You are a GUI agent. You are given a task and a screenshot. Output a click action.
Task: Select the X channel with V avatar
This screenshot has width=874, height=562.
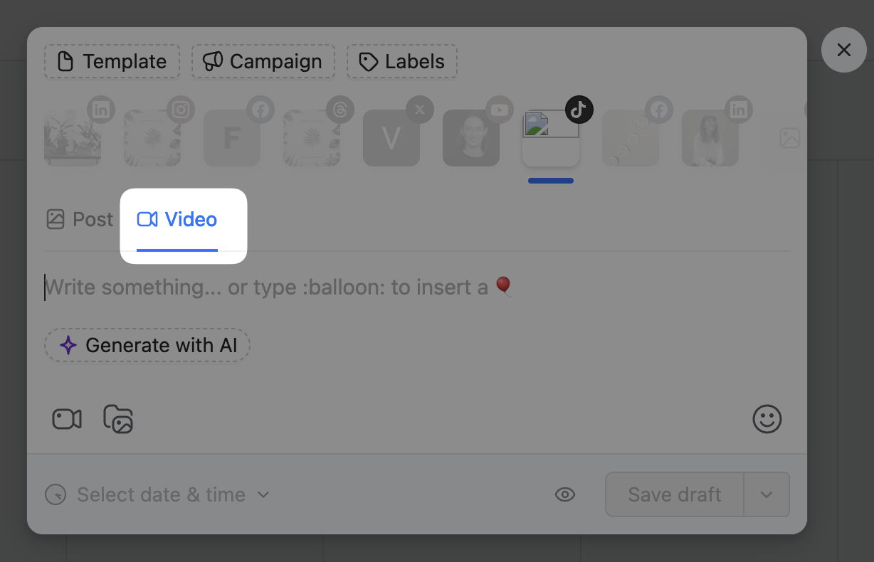pos(391,138)
